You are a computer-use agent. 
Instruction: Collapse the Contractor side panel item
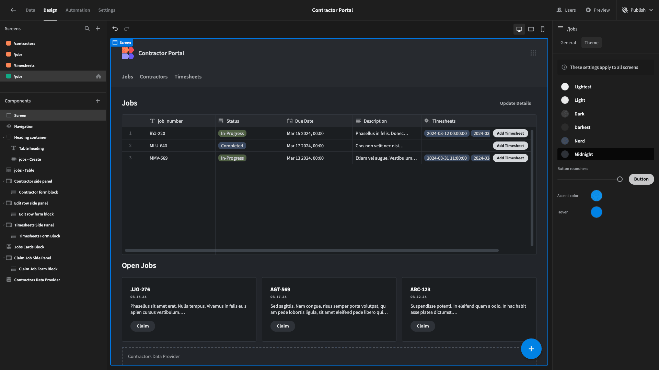3,181
